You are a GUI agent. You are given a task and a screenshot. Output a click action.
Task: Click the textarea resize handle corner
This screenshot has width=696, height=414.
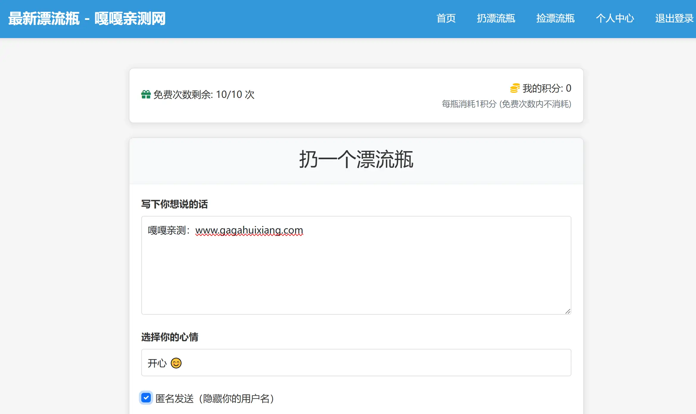click(568, 311)
